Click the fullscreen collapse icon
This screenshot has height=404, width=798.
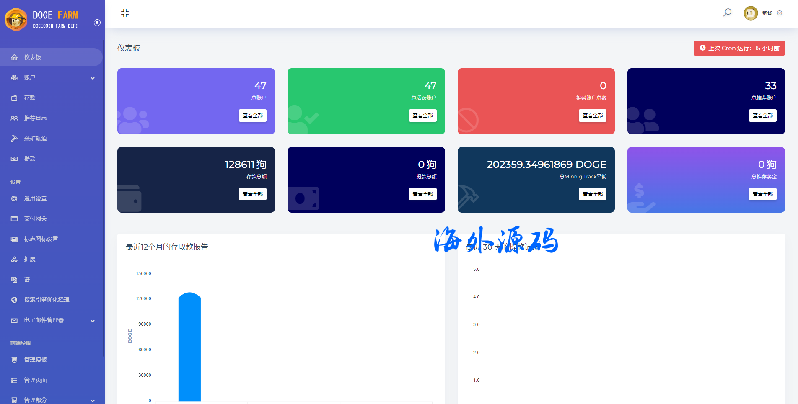[x=125, y=13]
